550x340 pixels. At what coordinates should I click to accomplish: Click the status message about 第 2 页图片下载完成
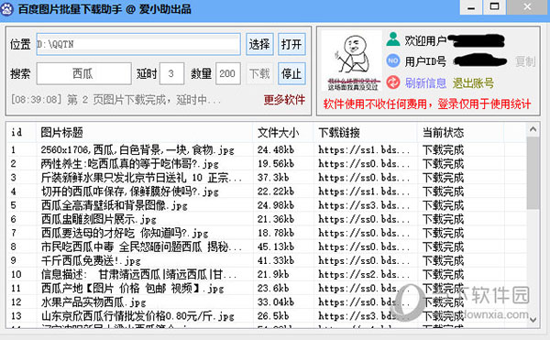point(115,100)
